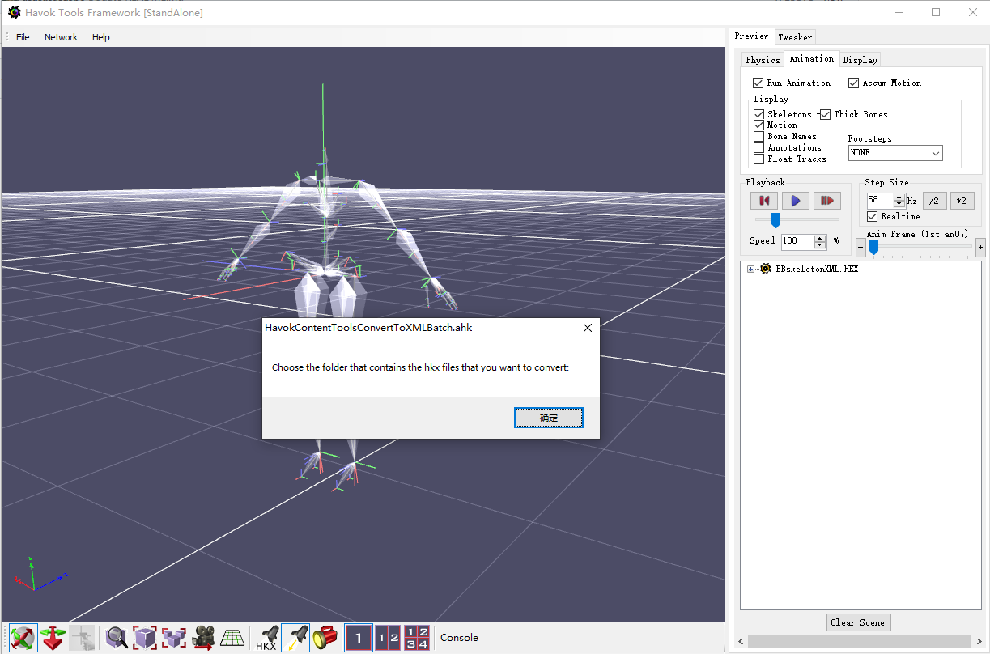Rewind animation to start
This screenshot has width=990, height=654.
(763, 201)
